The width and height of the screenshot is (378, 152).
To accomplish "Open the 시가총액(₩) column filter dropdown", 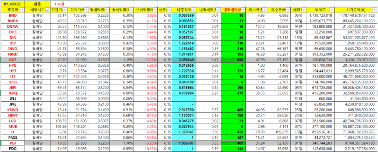I will point(375,10).
